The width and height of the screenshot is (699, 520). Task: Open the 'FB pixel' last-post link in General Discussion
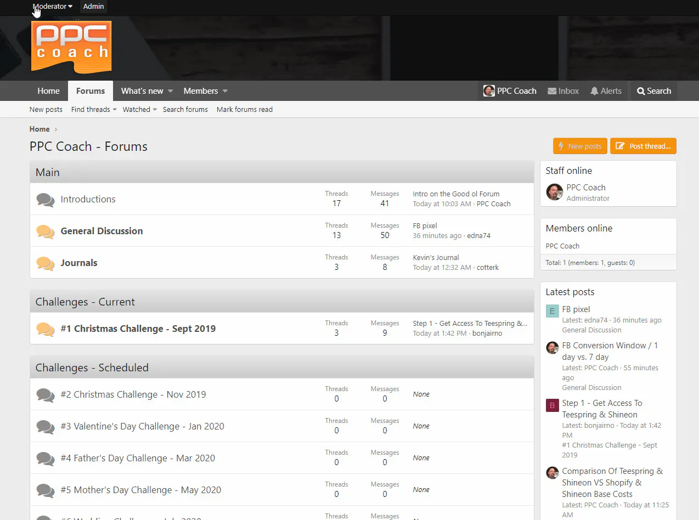[425, 225]
